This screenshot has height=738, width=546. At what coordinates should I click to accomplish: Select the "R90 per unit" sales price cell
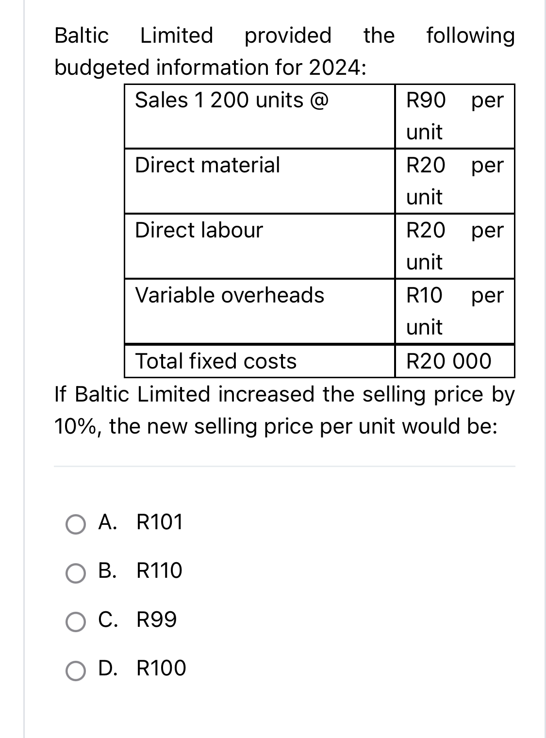(x=455, y=116)
